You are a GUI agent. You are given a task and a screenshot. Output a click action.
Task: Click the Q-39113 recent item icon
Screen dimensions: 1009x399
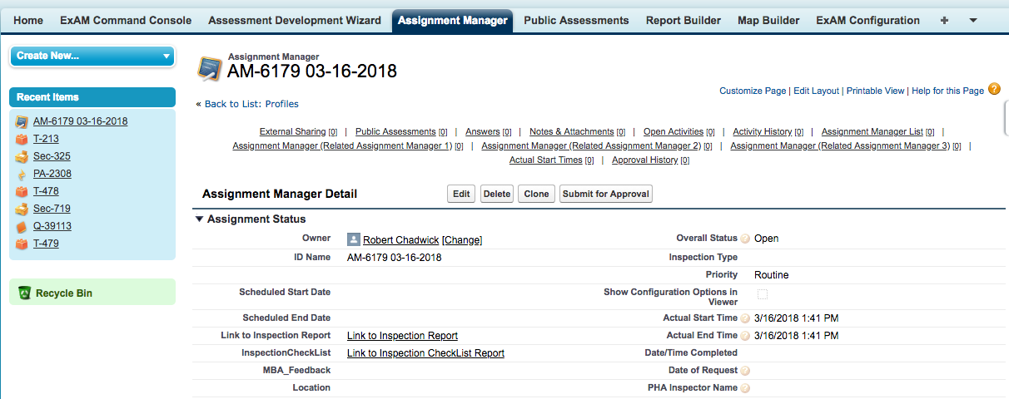[x=22, y=226]
